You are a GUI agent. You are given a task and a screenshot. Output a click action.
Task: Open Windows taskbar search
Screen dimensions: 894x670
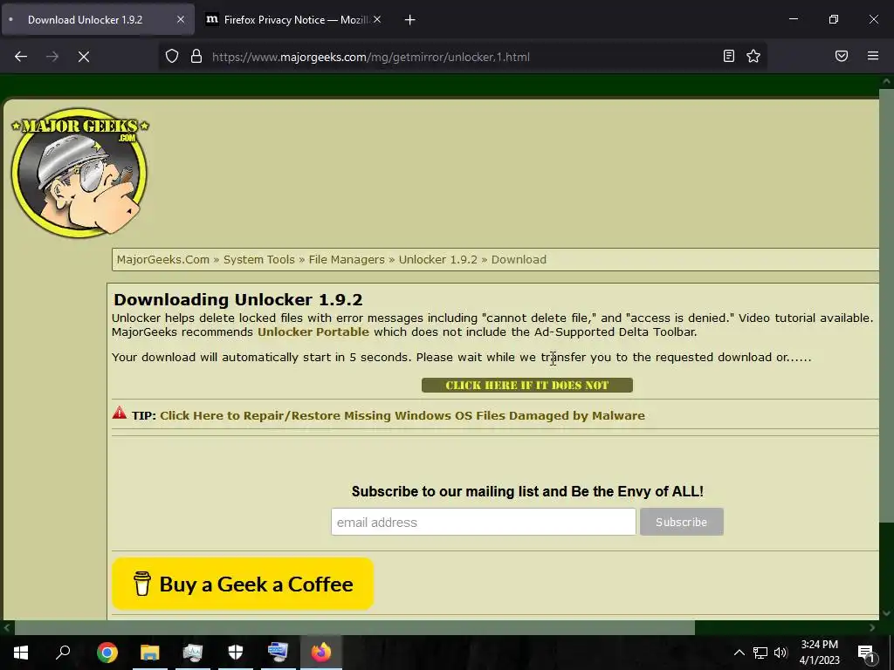[x=63, y=653]
